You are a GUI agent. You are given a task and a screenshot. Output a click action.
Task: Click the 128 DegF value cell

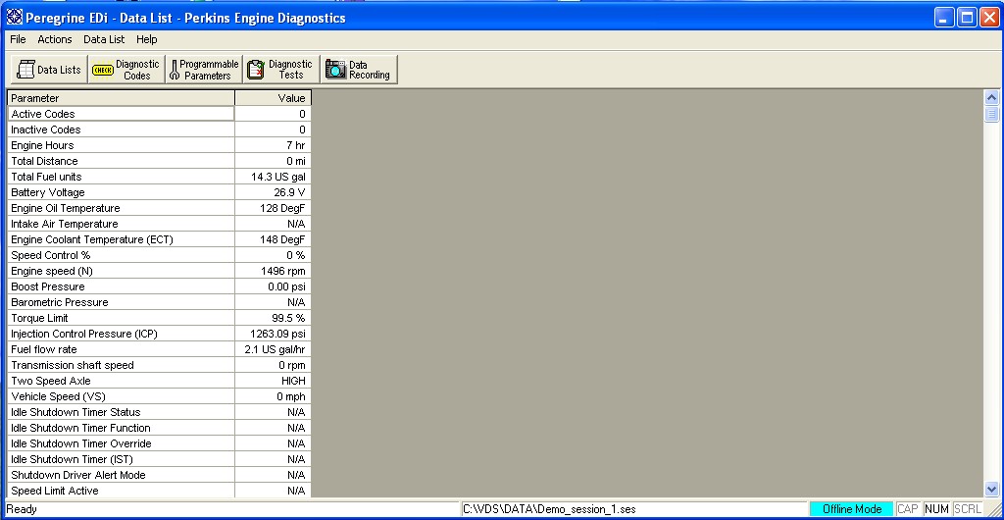(274, 208)
